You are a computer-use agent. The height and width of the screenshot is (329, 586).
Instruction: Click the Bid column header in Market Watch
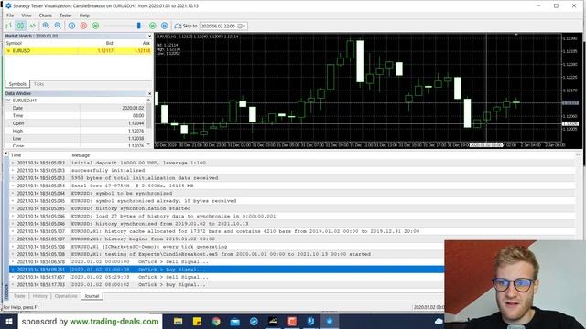110,43
